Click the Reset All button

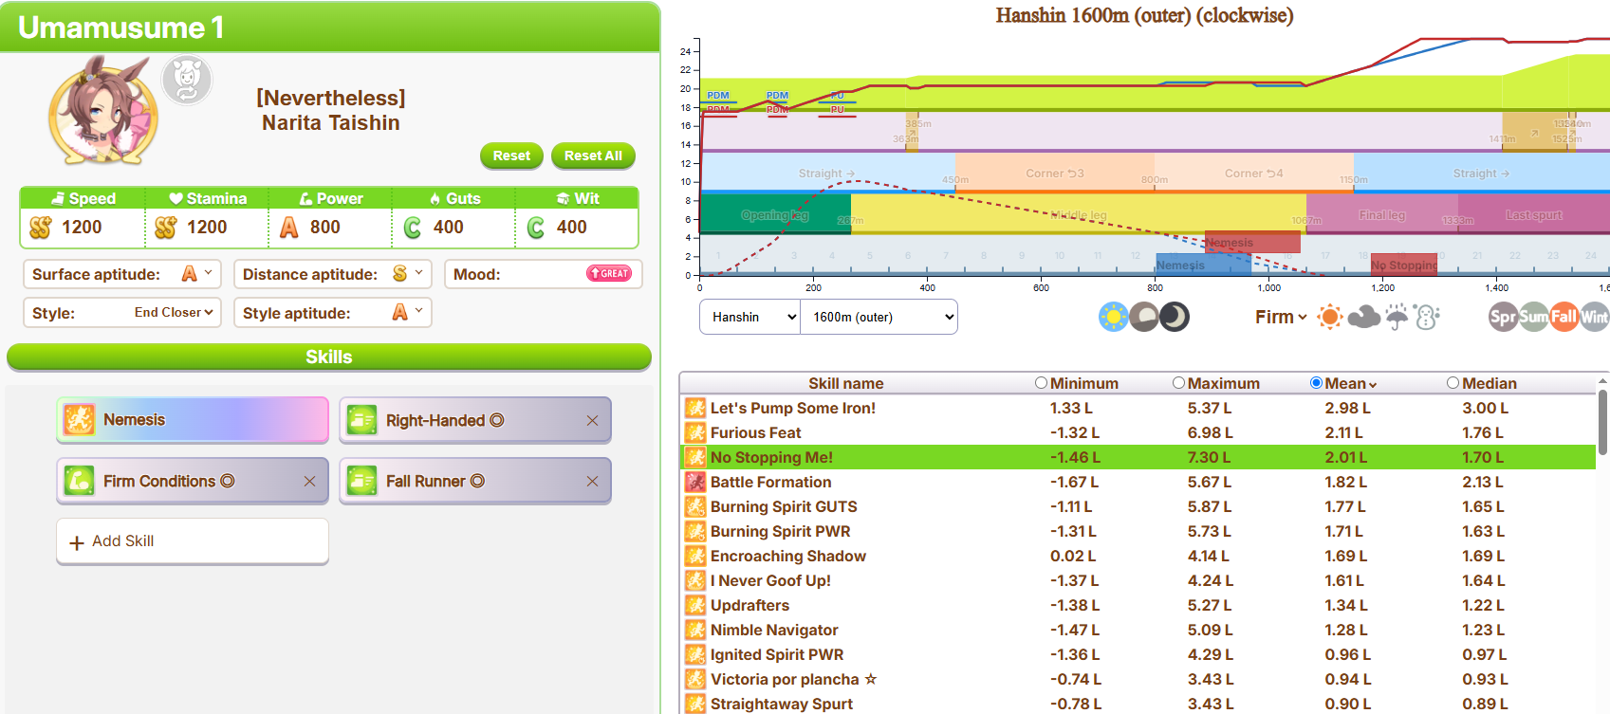point(593,156)
